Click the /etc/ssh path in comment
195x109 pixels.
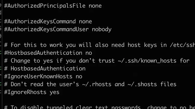183,45
